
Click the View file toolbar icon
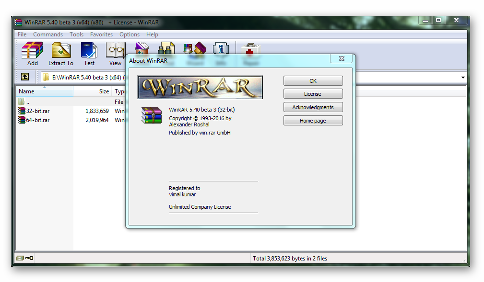click(115, 50)
